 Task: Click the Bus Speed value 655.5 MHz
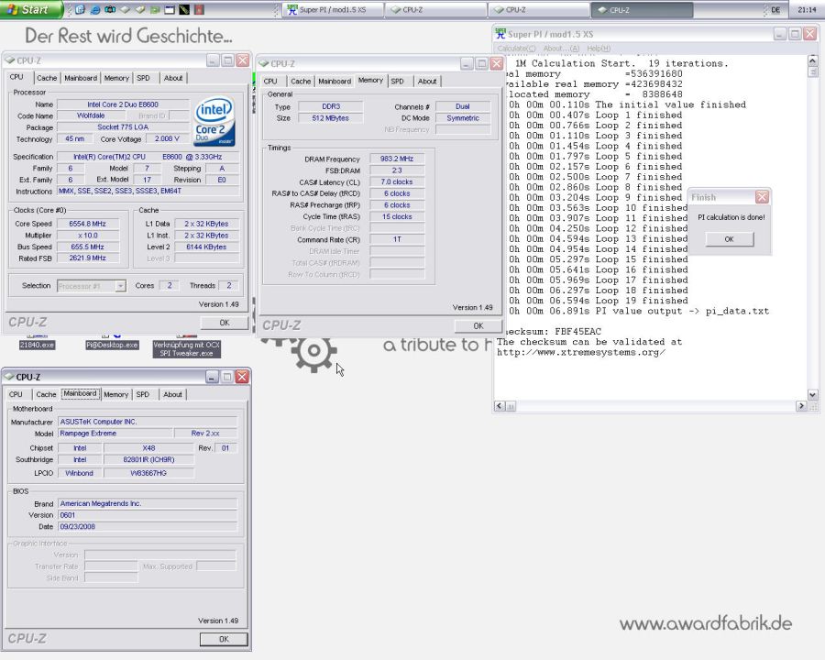88,247
